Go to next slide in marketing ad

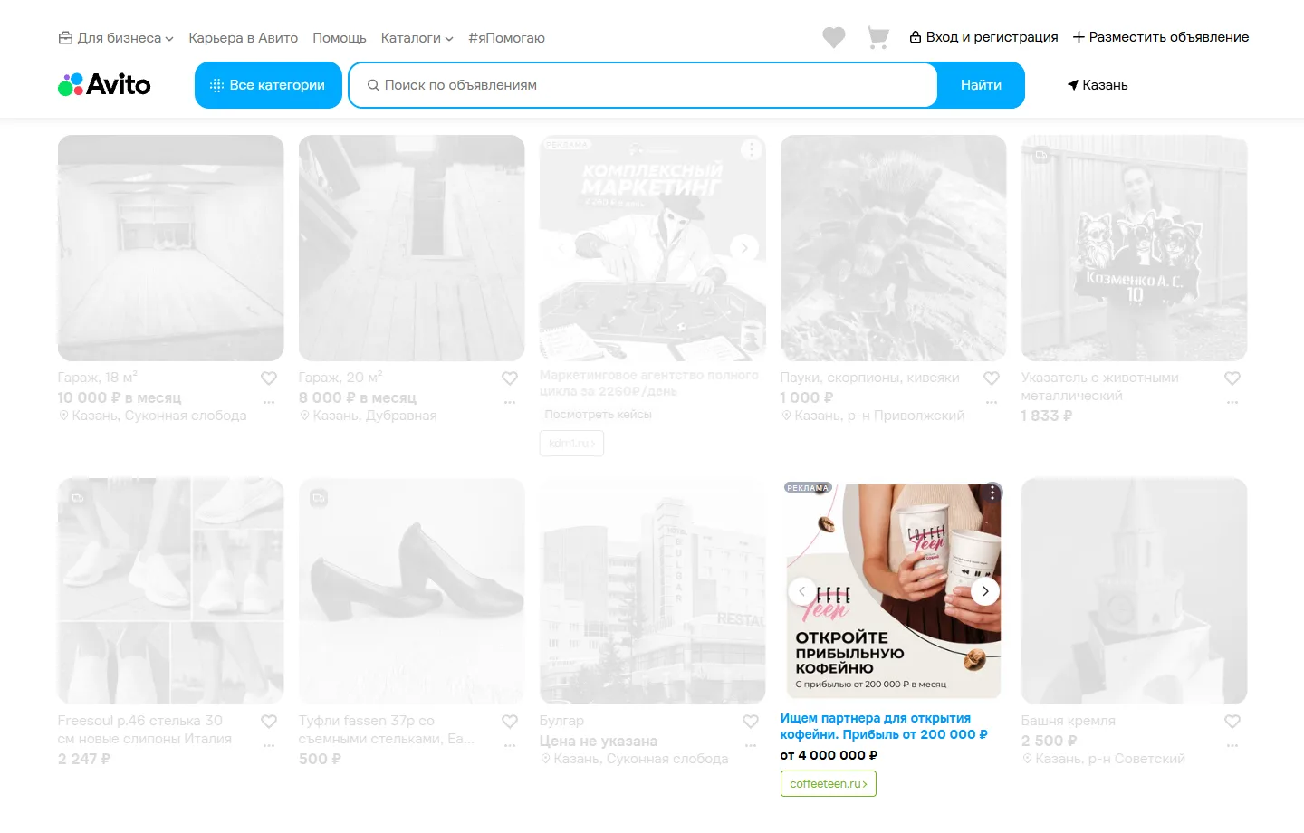pos(744,247)
